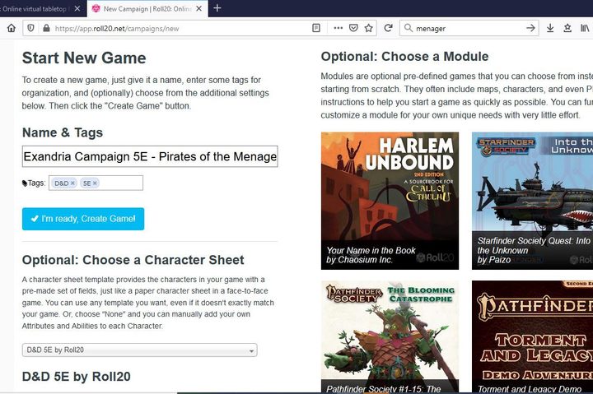Open a new browser tab

[x=217, y=8]
